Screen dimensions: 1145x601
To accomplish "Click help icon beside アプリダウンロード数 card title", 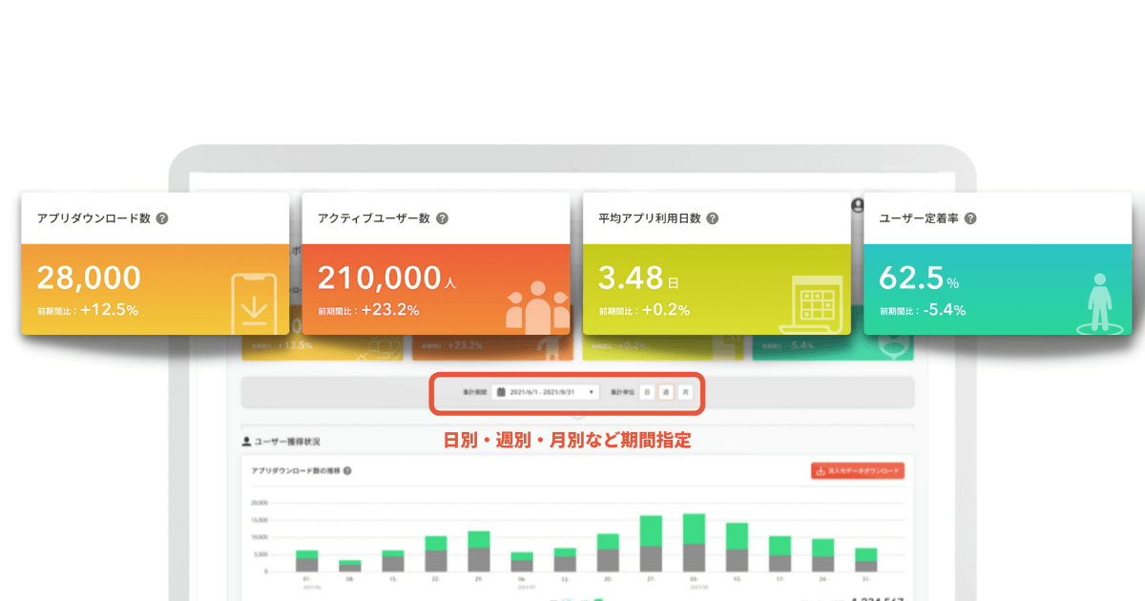I will tap(162, 218).
